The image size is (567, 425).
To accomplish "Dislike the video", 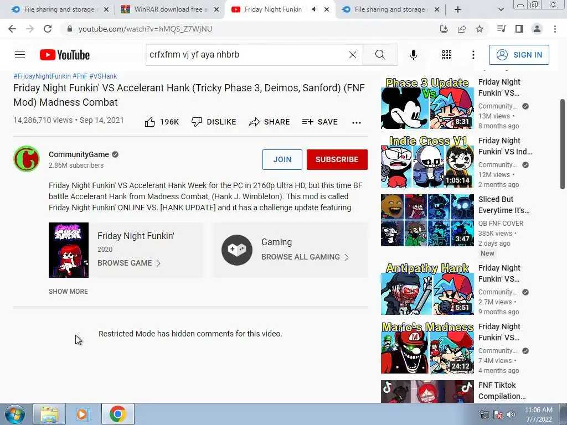I will pyautogui.click(x=214, y=122).
